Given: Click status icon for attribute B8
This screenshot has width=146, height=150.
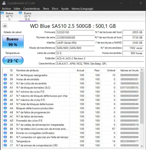Looking at the screenshot, I should (5, 129).
